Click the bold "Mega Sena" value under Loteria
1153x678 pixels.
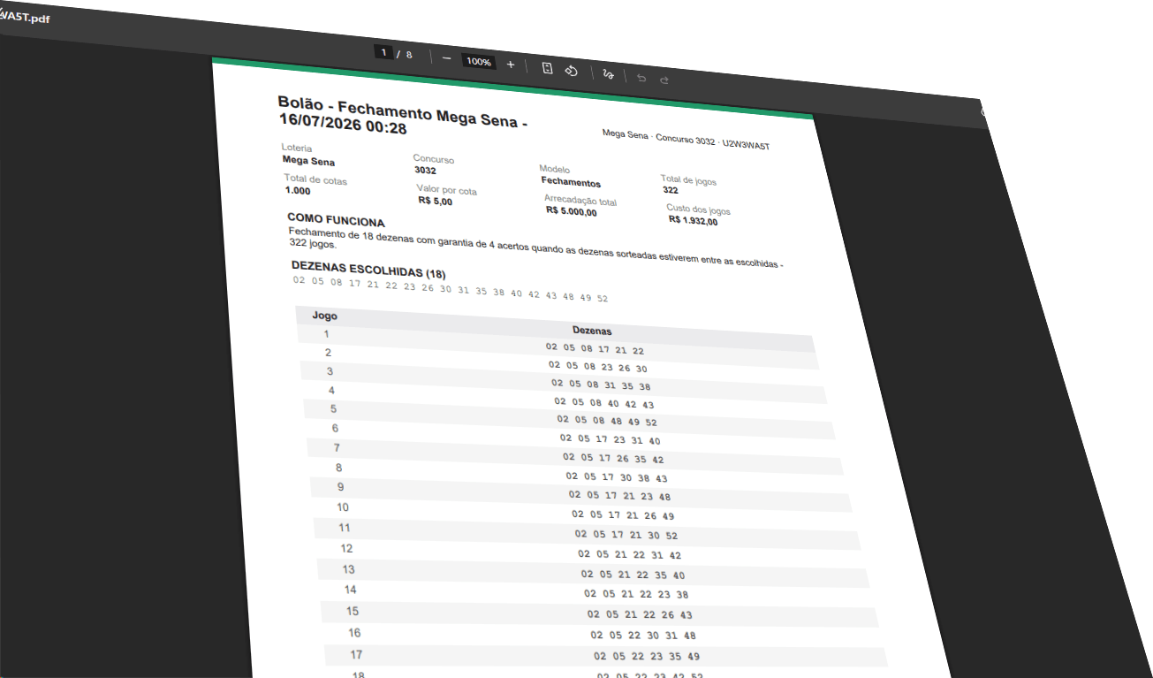308,161
